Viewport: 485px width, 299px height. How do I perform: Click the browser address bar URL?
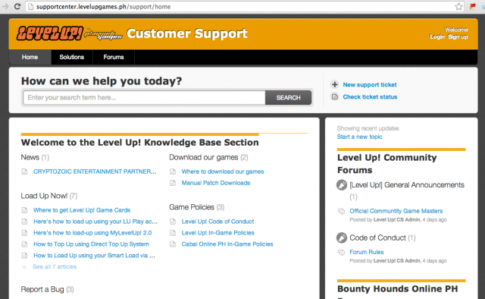tap(103, 7)
